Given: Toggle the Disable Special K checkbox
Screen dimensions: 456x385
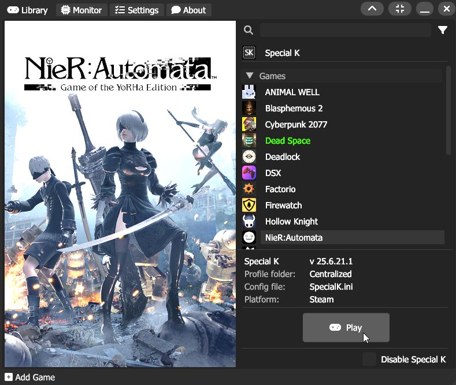Looking at the screenshot, I should (369, 360).
